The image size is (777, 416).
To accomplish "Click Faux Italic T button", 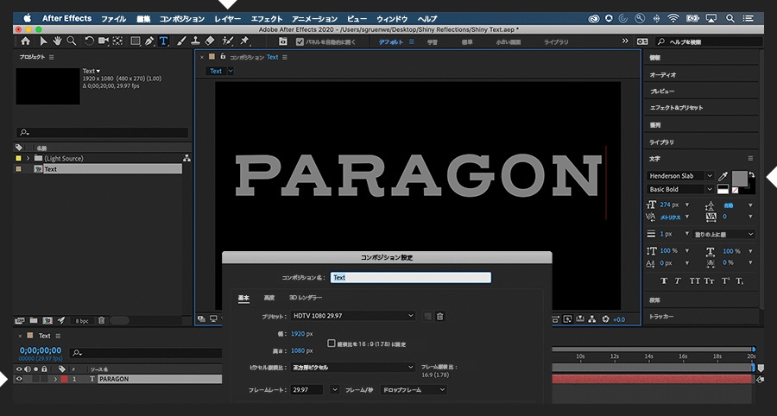I will click(678, 280).
